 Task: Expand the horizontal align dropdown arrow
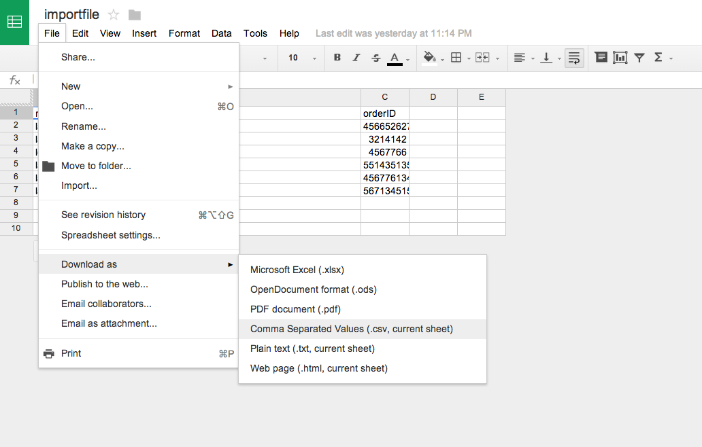tap(533, 58)
